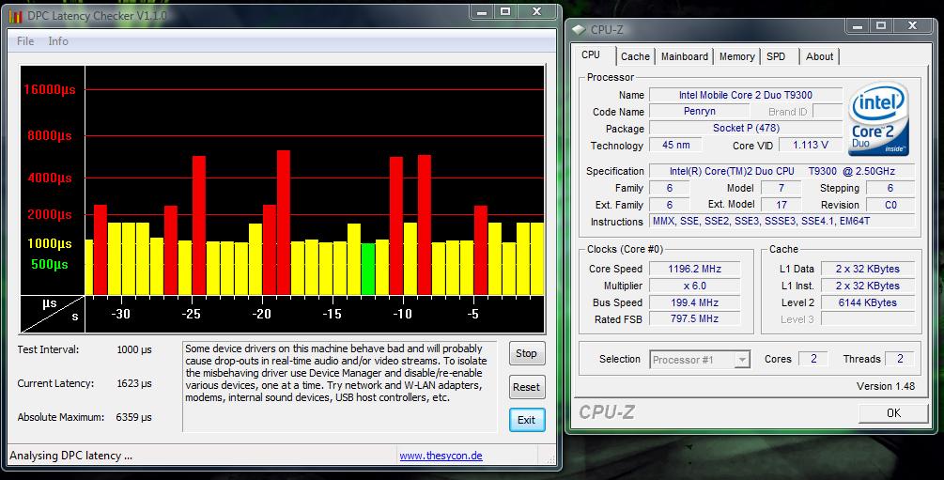Click the Test Interval value '1000 µs'
944x480 pixels.
pyautogui.click(x=133, y=349)
